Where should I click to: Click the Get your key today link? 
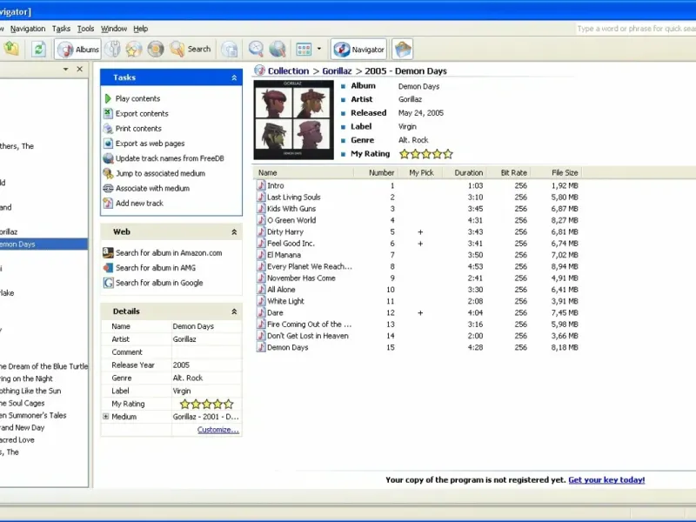coord(606,480)
